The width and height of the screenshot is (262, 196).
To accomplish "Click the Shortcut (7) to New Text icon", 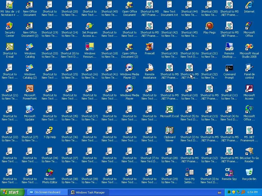I will click(149, 155).
